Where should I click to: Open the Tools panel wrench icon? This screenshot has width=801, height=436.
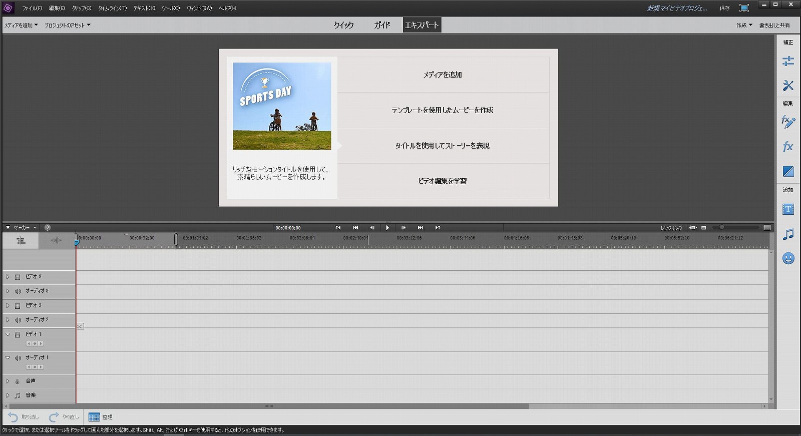coord(788,86)
